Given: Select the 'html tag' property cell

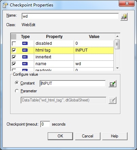Looking at the screenshot, I should click(x=54, y=50).
